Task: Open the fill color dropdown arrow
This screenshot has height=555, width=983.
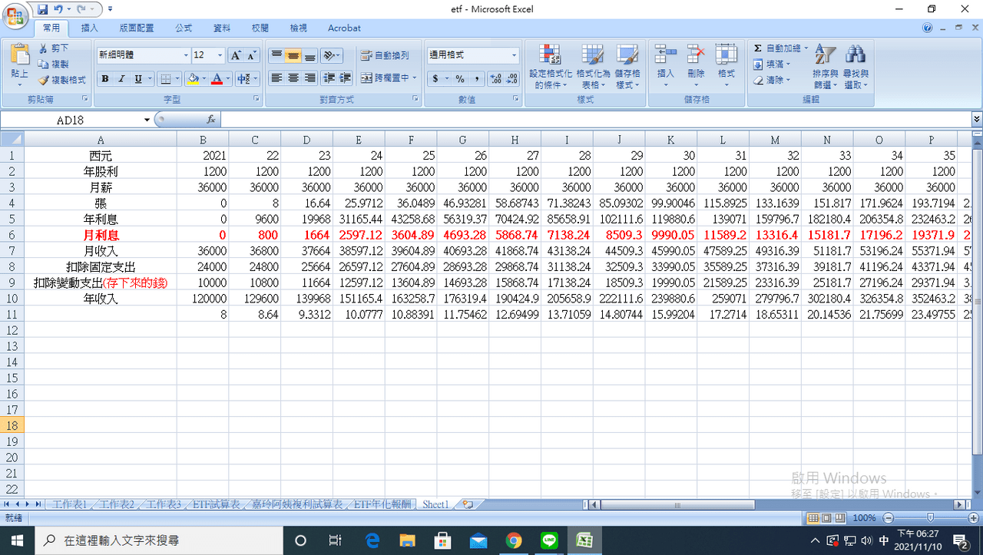Action: (x=204, y=78)
